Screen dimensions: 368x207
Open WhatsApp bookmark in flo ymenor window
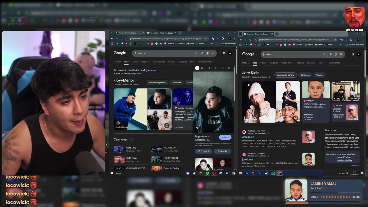tap(131, 43)
